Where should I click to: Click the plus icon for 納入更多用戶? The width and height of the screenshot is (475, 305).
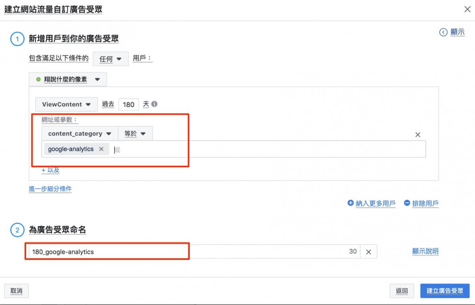click(x=350, y=203)
